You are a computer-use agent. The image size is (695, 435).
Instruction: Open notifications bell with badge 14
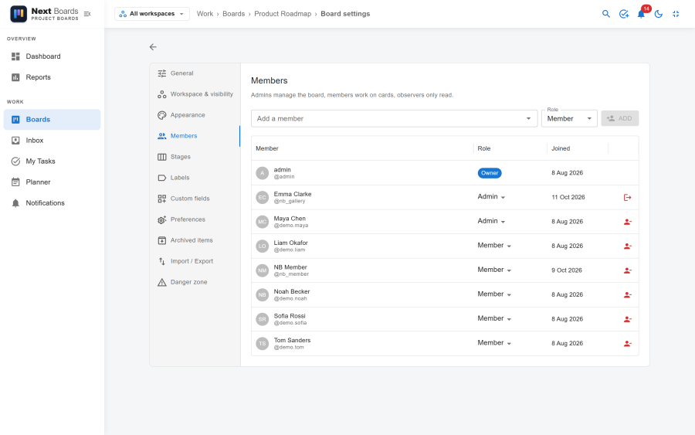(x=642, y=14)
